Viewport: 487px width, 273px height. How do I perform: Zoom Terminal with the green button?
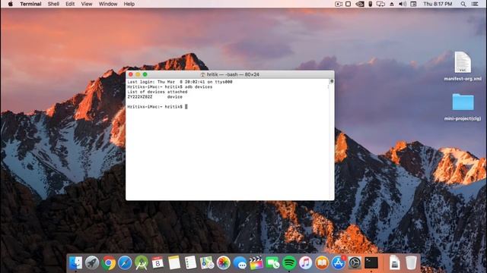pyautogui.click(x=145, y=74)
